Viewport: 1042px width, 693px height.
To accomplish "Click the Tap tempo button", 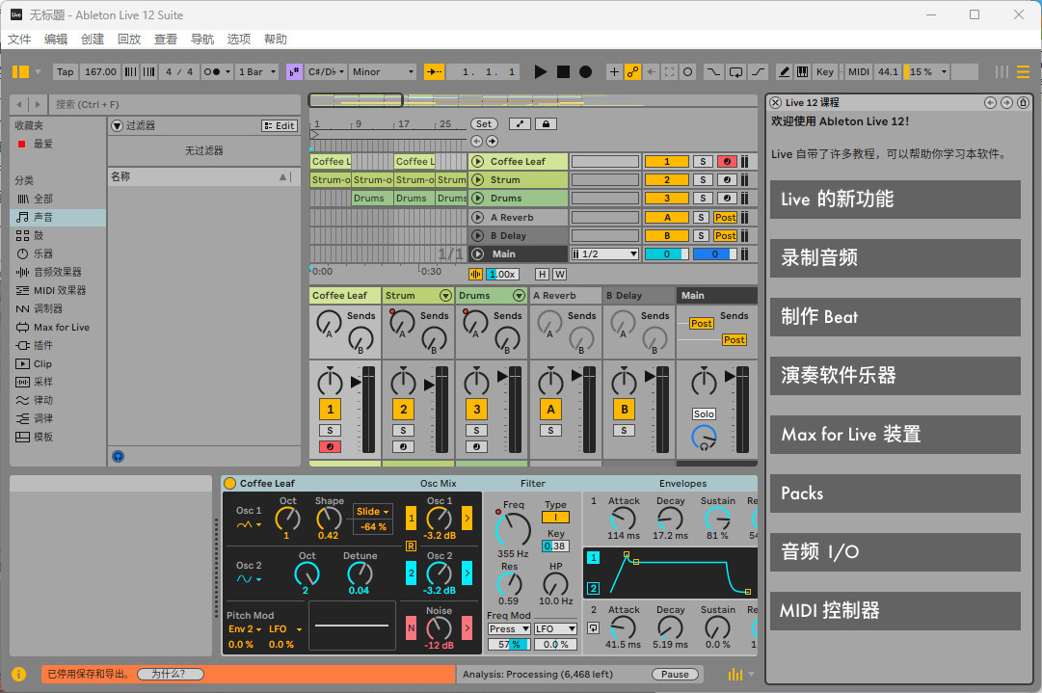I will pyautogui.click(x=66, y=71).
